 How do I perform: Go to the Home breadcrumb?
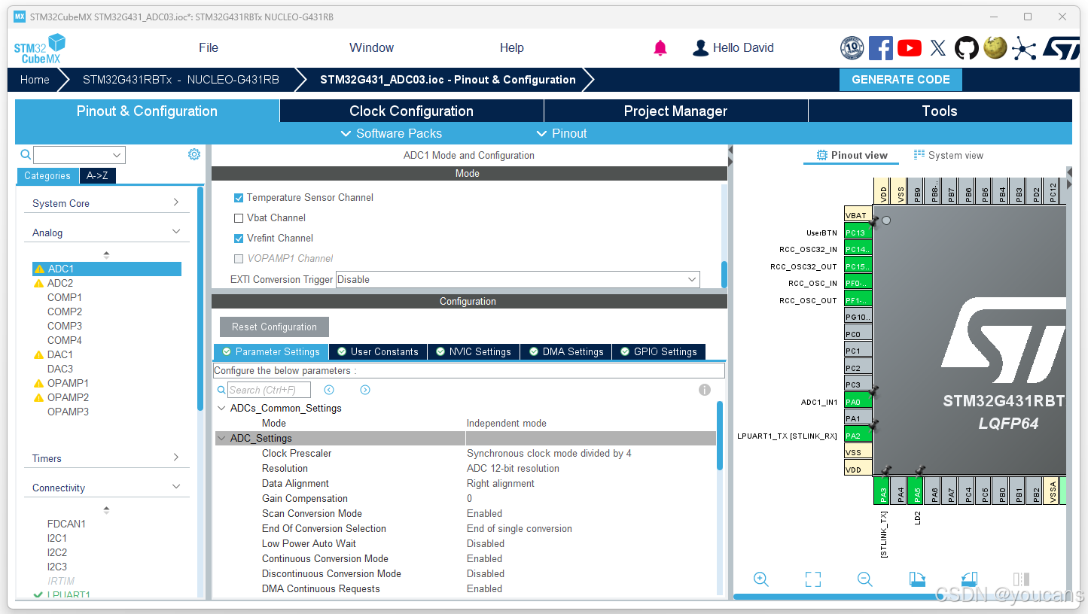click(35, 80)
